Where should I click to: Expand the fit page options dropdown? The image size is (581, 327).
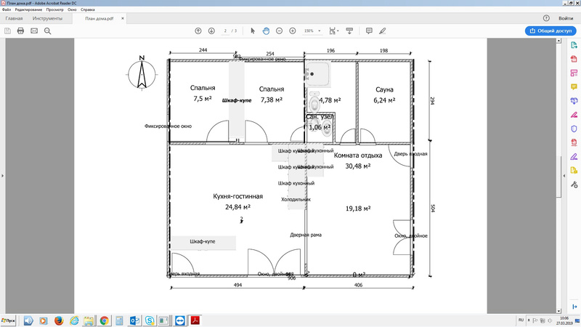334,31
